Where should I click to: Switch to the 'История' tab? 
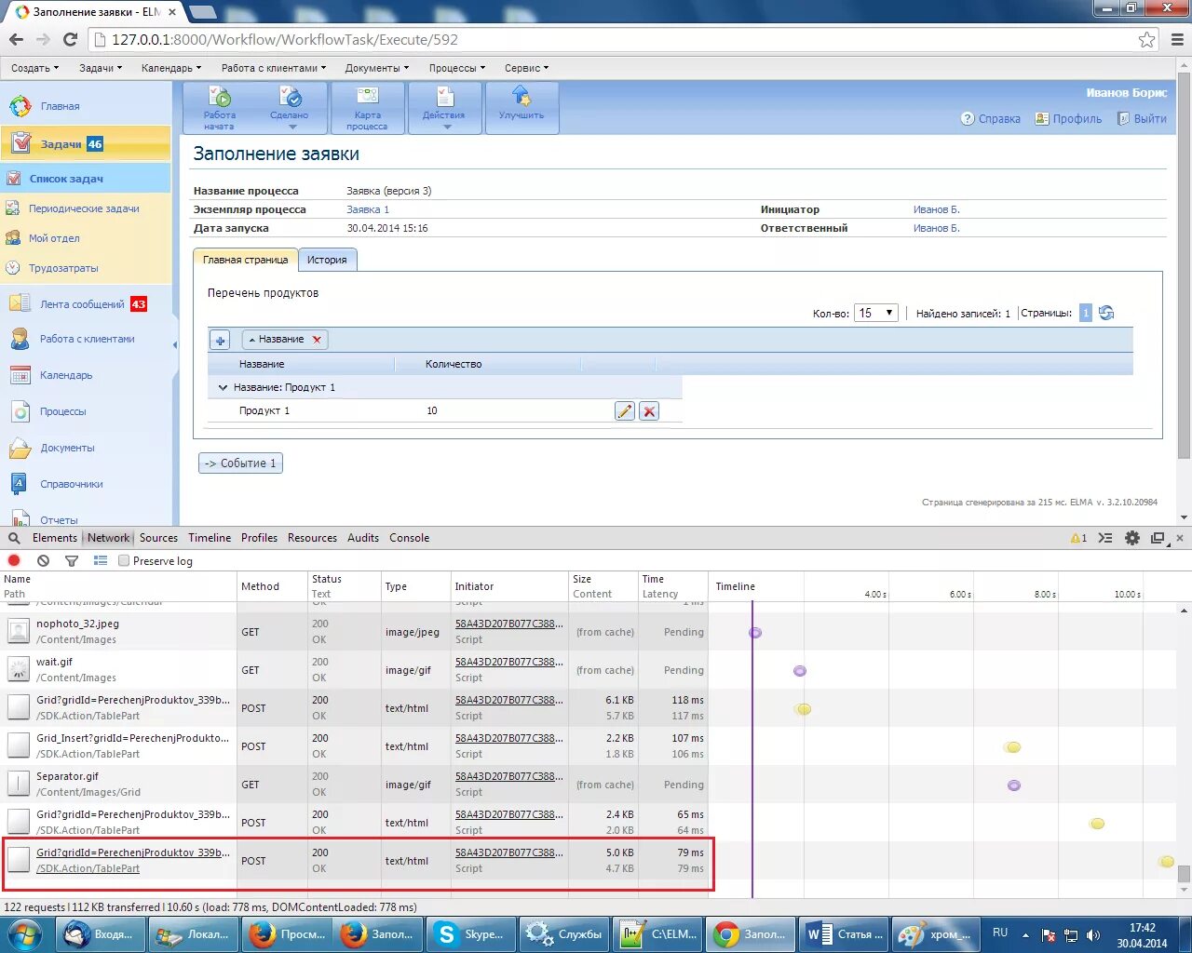(x=327, y=260)
